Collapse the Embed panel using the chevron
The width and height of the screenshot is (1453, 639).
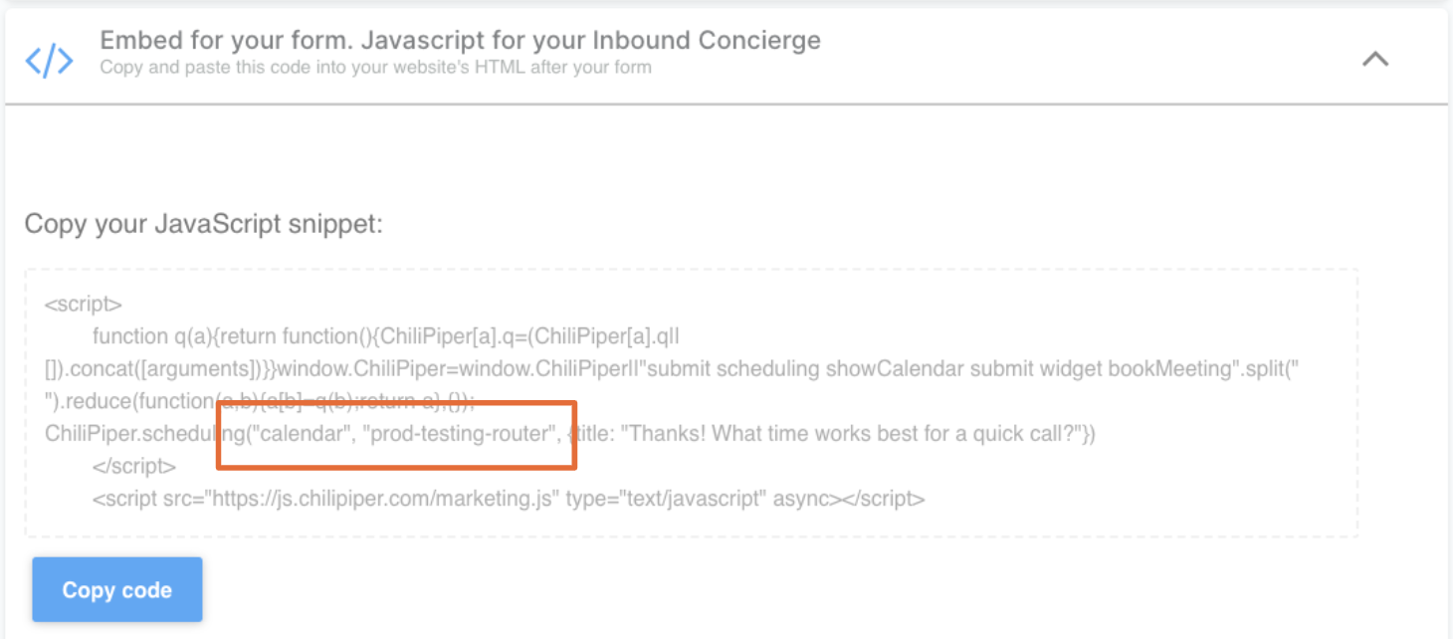coord(1375,60)
